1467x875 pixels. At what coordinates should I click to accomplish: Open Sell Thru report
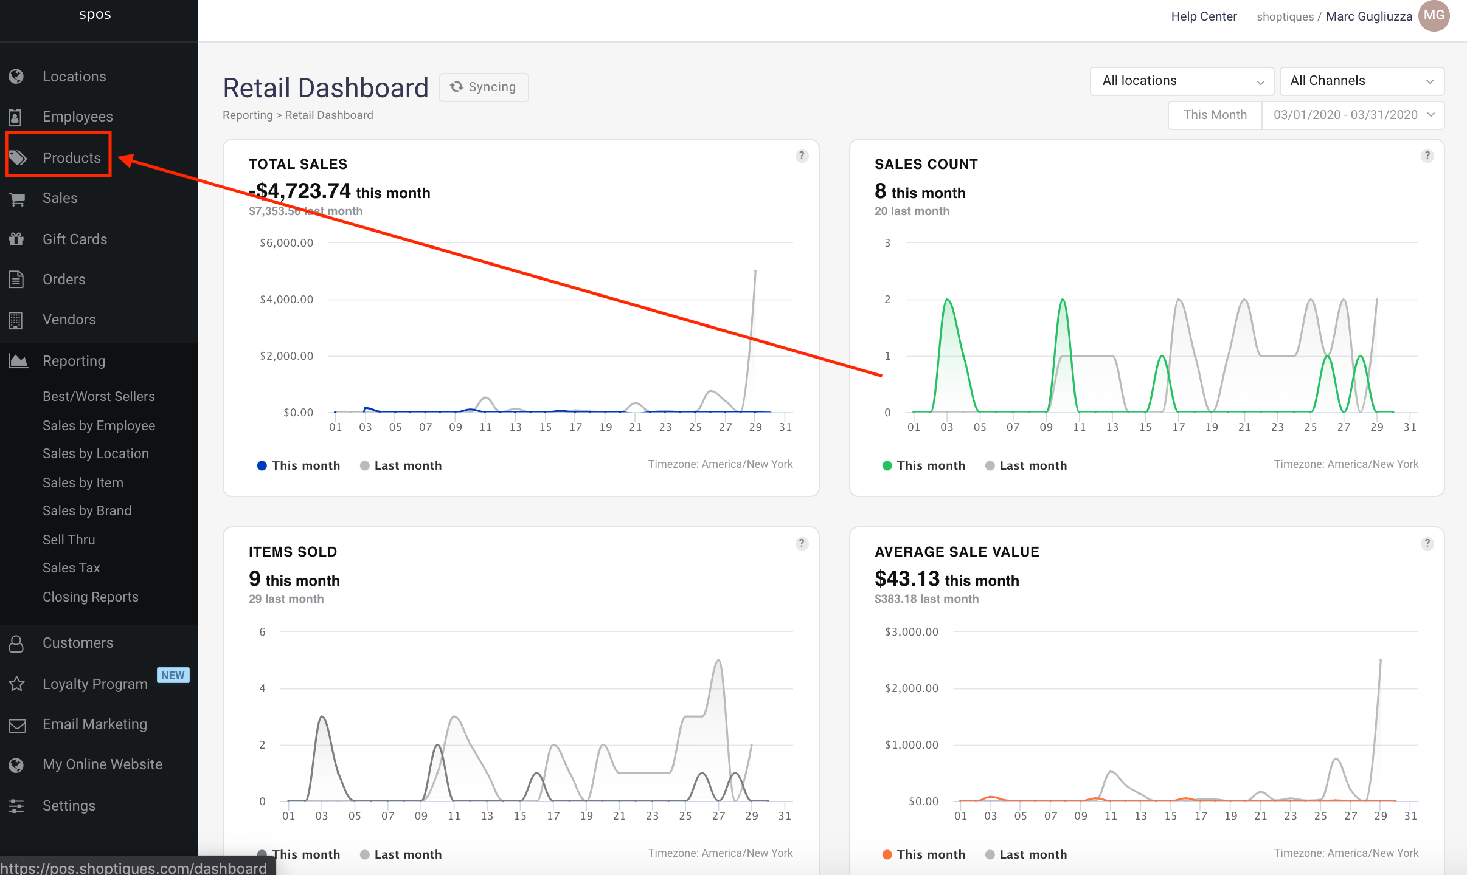pos(69,540)
